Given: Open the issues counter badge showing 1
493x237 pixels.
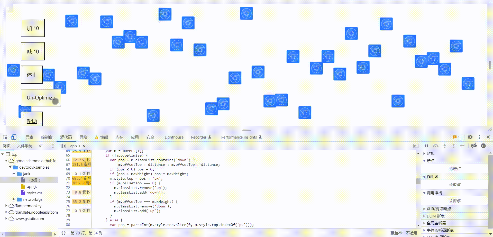Looking at the screenshot, I should (457, 137).
